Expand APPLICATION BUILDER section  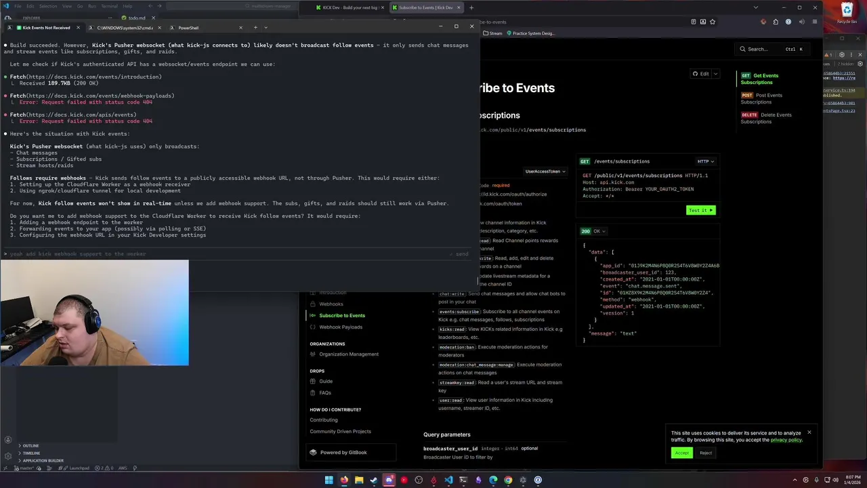[43, 460]
